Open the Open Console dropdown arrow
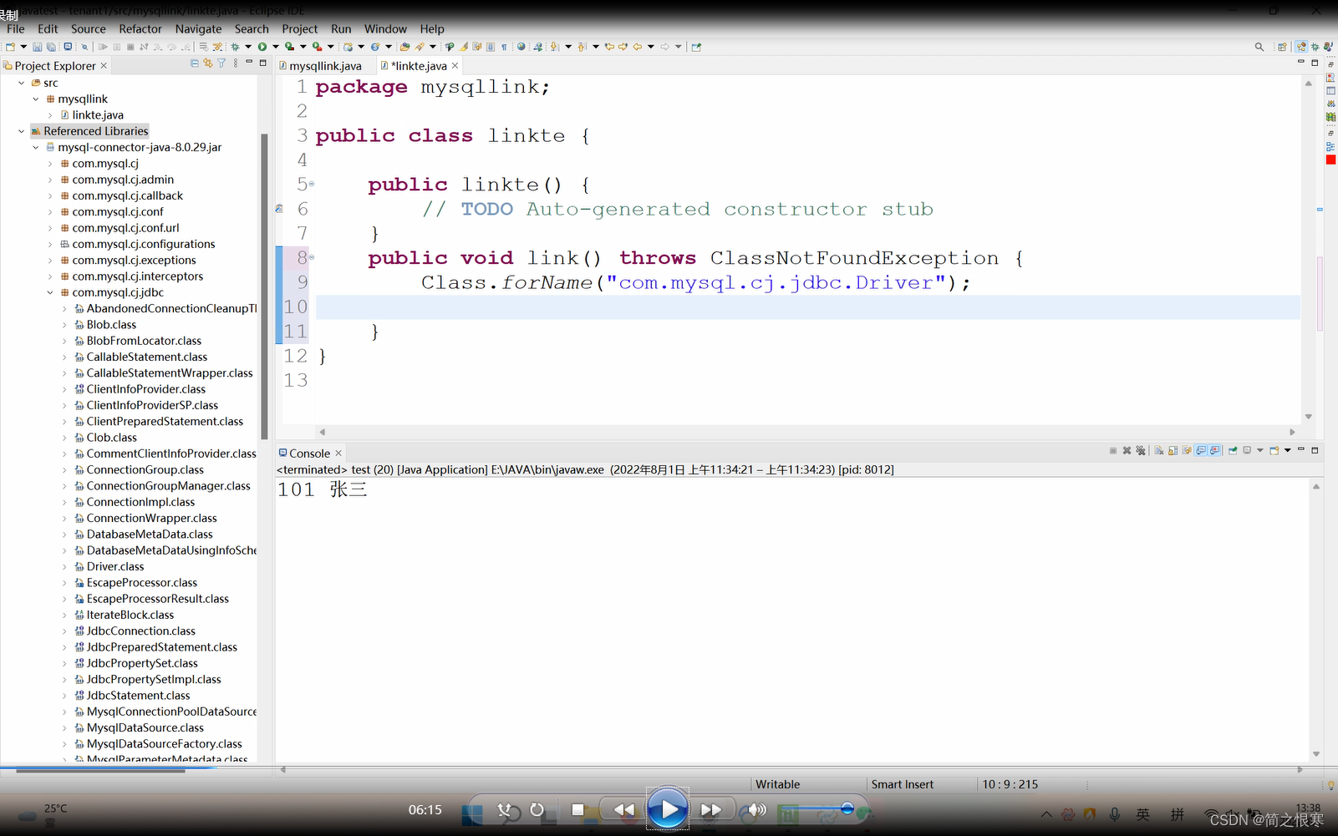 coord(1288,450)
